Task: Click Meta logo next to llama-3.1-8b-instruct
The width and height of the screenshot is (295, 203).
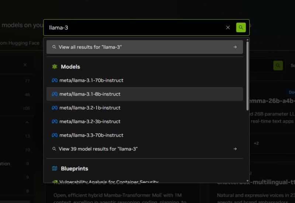Action: click(55, 94)
